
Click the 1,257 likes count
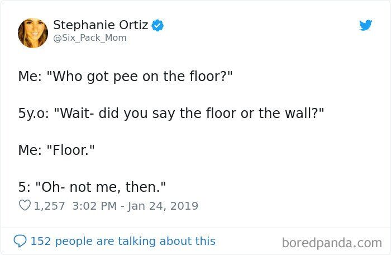tap(49, 206)
